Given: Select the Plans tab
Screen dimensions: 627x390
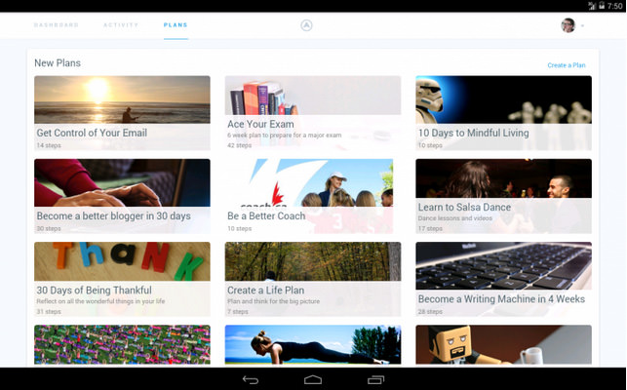Looking at the screenshot, I should 176,24.
